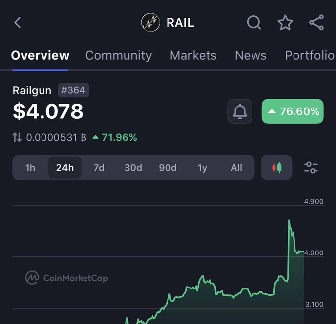This screenshot has height=324, width=336.
Task: Go to the News tab
Action: (251, 55)
